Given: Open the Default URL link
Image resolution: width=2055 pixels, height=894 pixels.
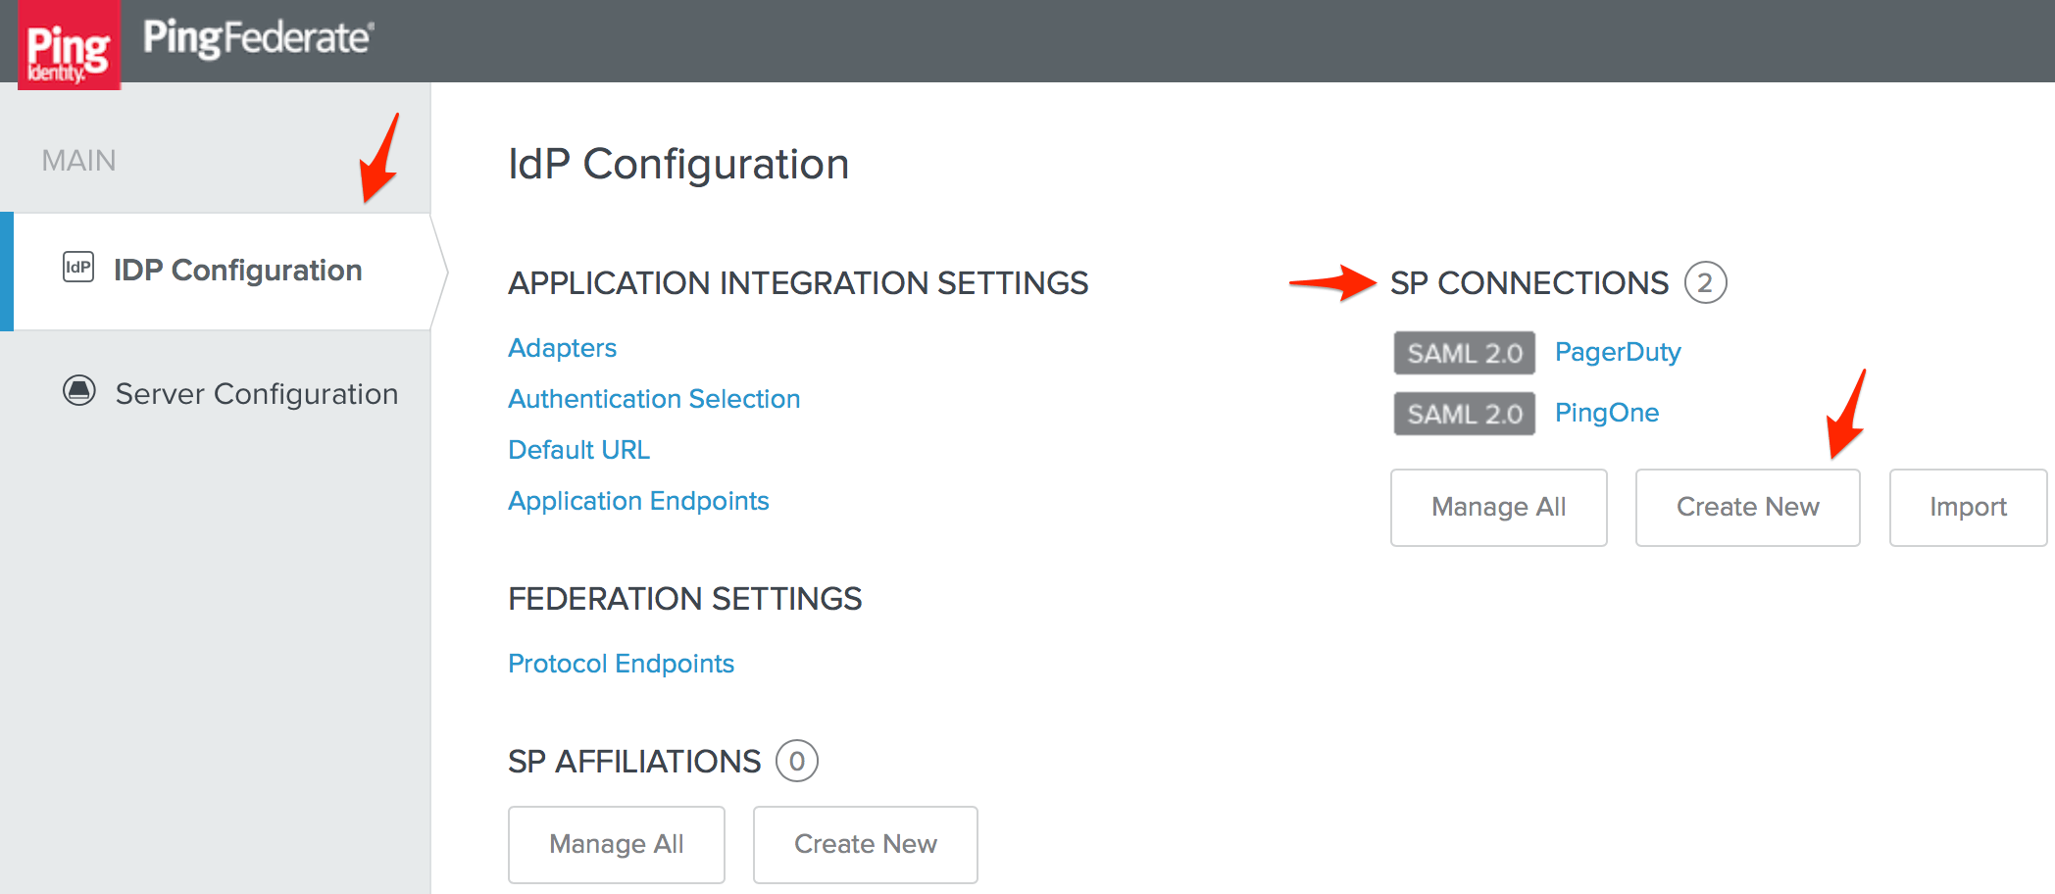Looking at the screenshot, I should coord(578,450).
